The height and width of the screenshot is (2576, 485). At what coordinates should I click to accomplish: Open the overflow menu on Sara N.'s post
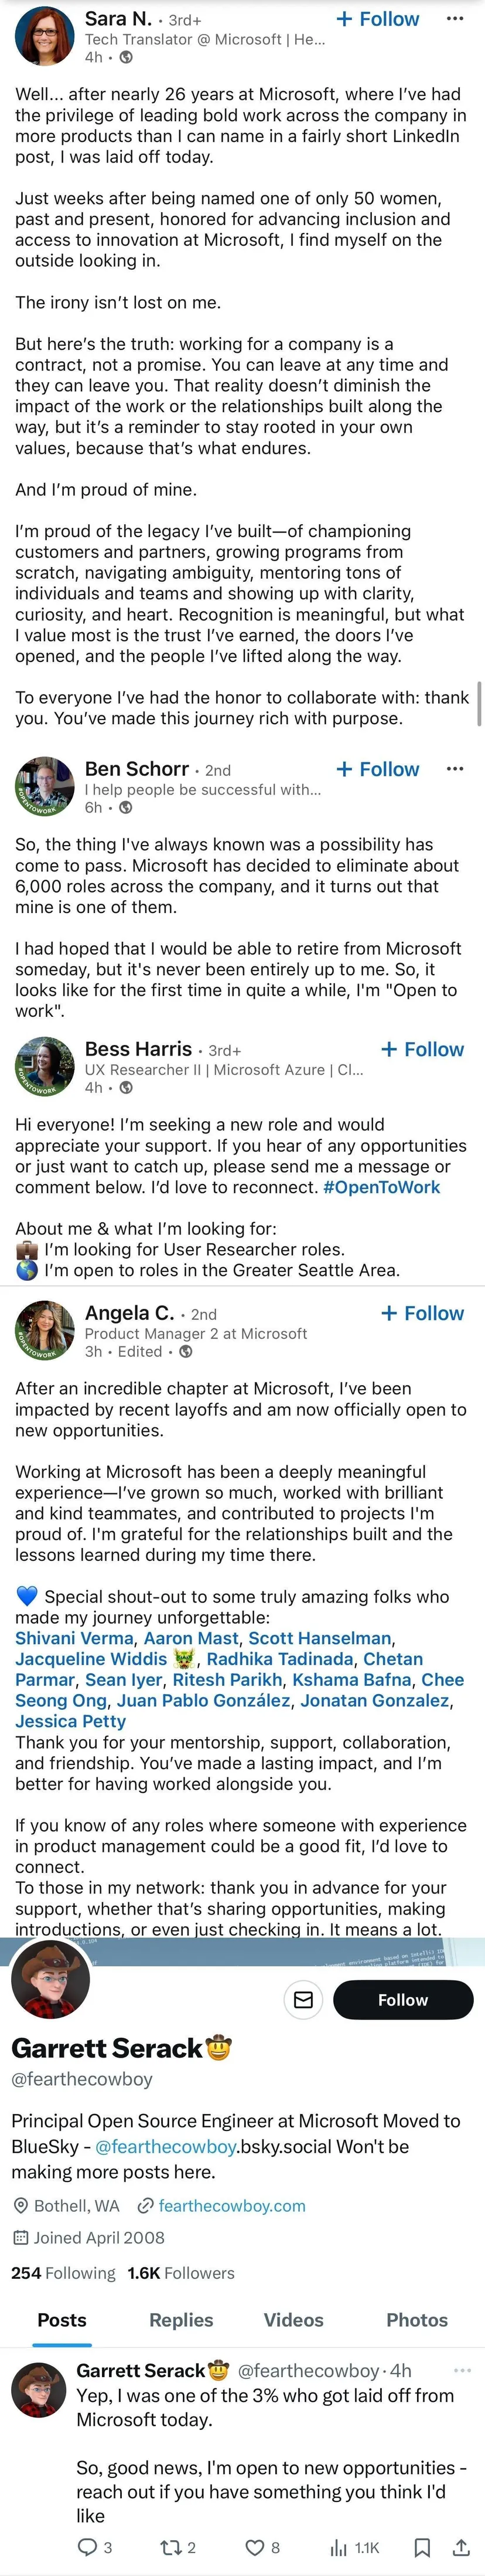coord(455,19)
